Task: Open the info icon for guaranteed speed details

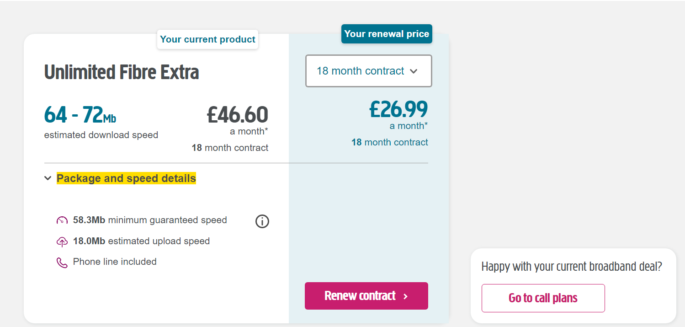Action: pos(262,221)
